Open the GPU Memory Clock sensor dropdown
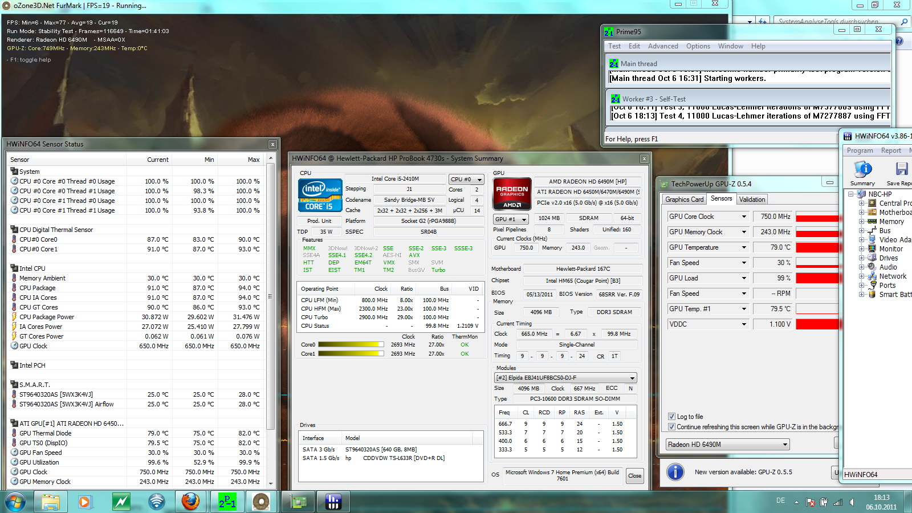Image resolution: width=912 pixels, height=513 pixels. click(744, 232)
